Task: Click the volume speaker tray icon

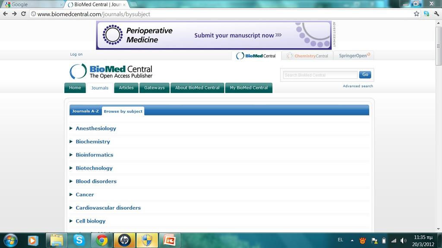Action: [x=404, y=240]
